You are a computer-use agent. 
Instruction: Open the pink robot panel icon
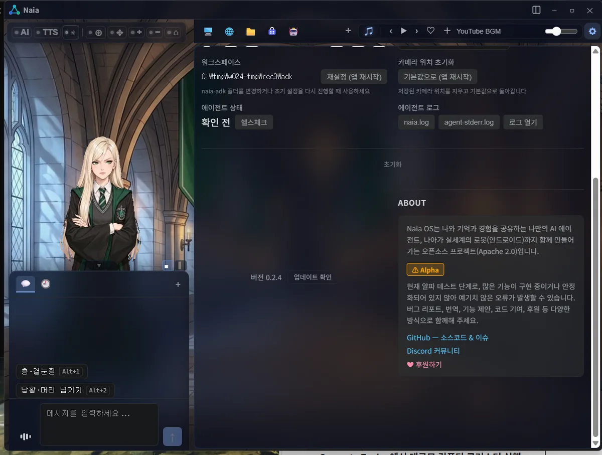point(293,31)
